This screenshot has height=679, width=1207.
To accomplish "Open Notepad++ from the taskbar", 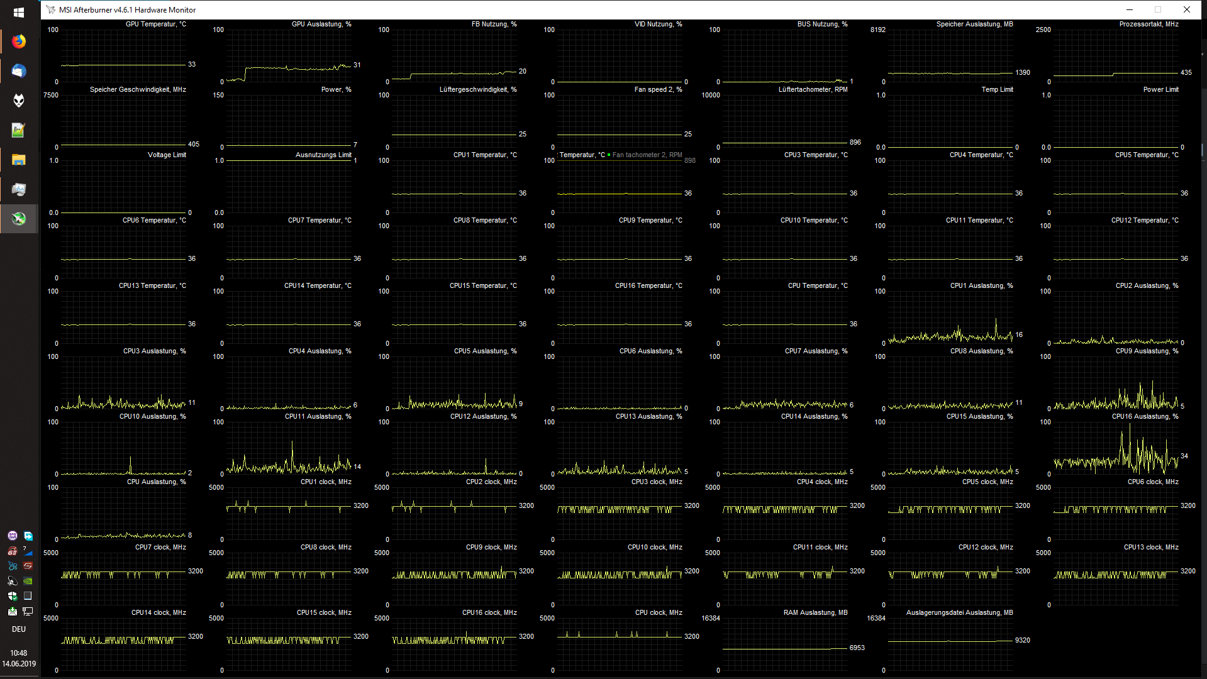I will click(x=19, y=130).
